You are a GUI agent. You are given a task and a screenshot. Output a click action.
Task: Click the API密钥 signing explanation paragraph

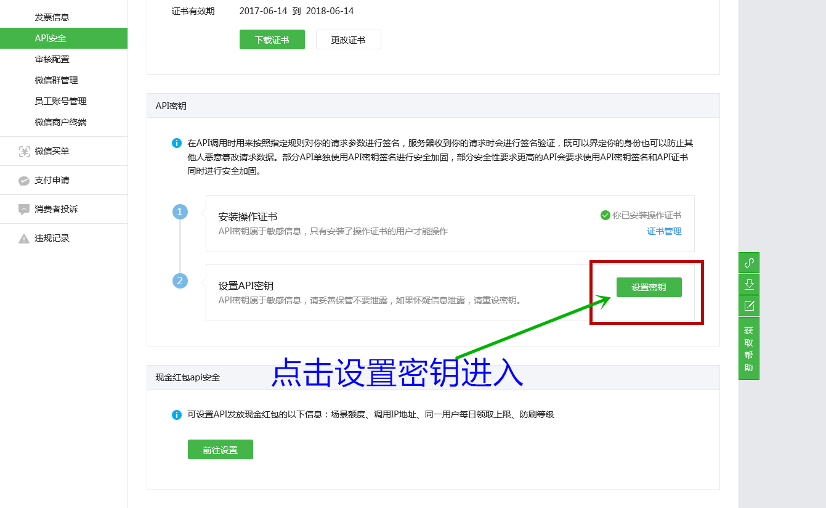(x=440, y=157)
